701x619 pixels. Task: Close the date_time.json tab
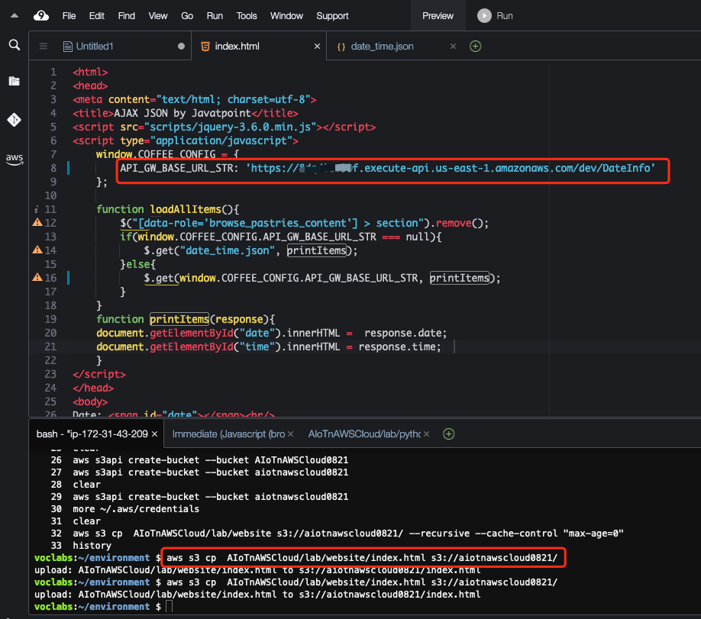(x=453, y=46)
